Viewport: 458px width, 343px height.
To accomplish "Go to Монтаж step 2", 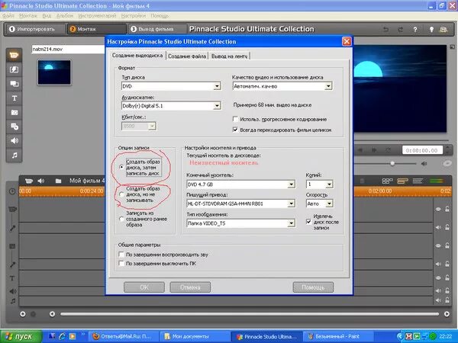I will click(97, 29).
